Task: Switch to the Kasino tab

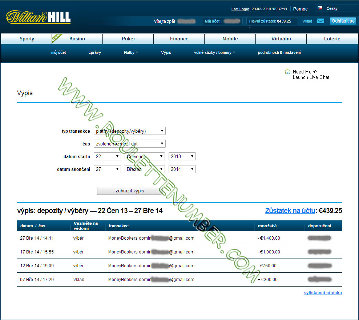Action: coord(77,39)
